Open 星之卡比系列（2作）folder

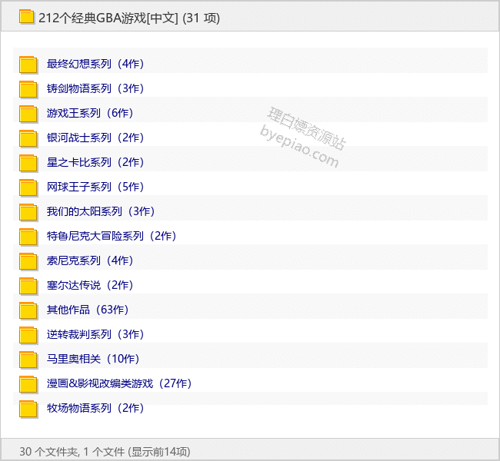click(95, 162)
